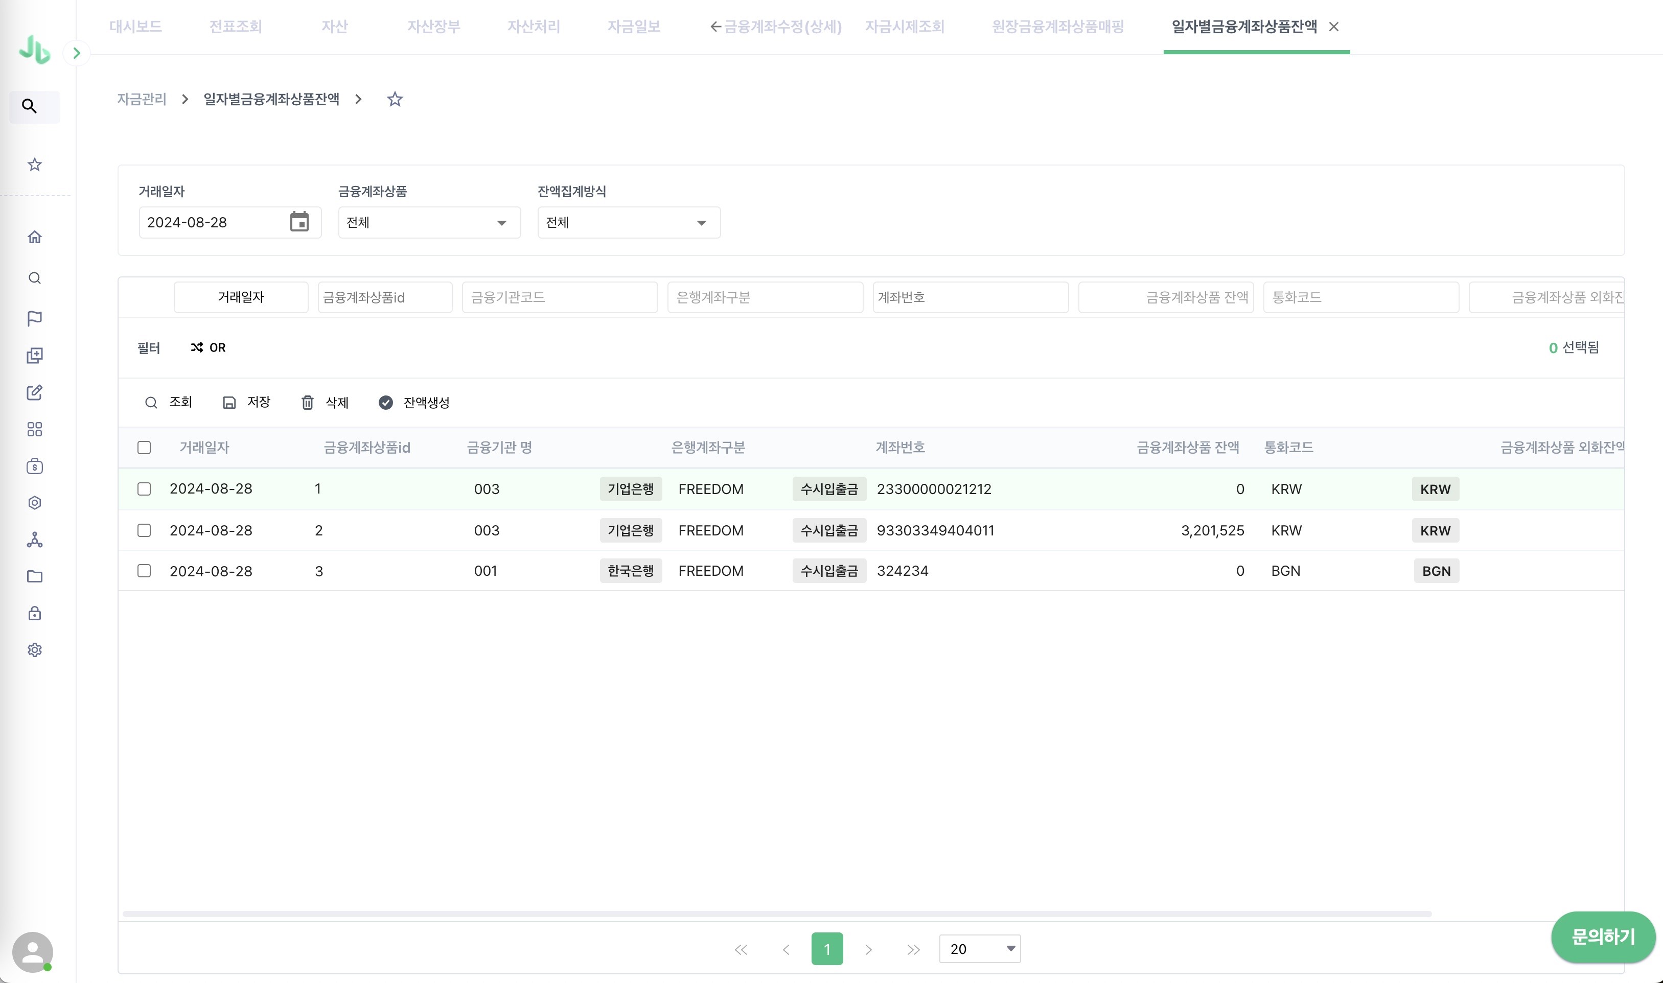Open the 금융계좌상품 dropdown
The image size is (1663, 983).
429,223
